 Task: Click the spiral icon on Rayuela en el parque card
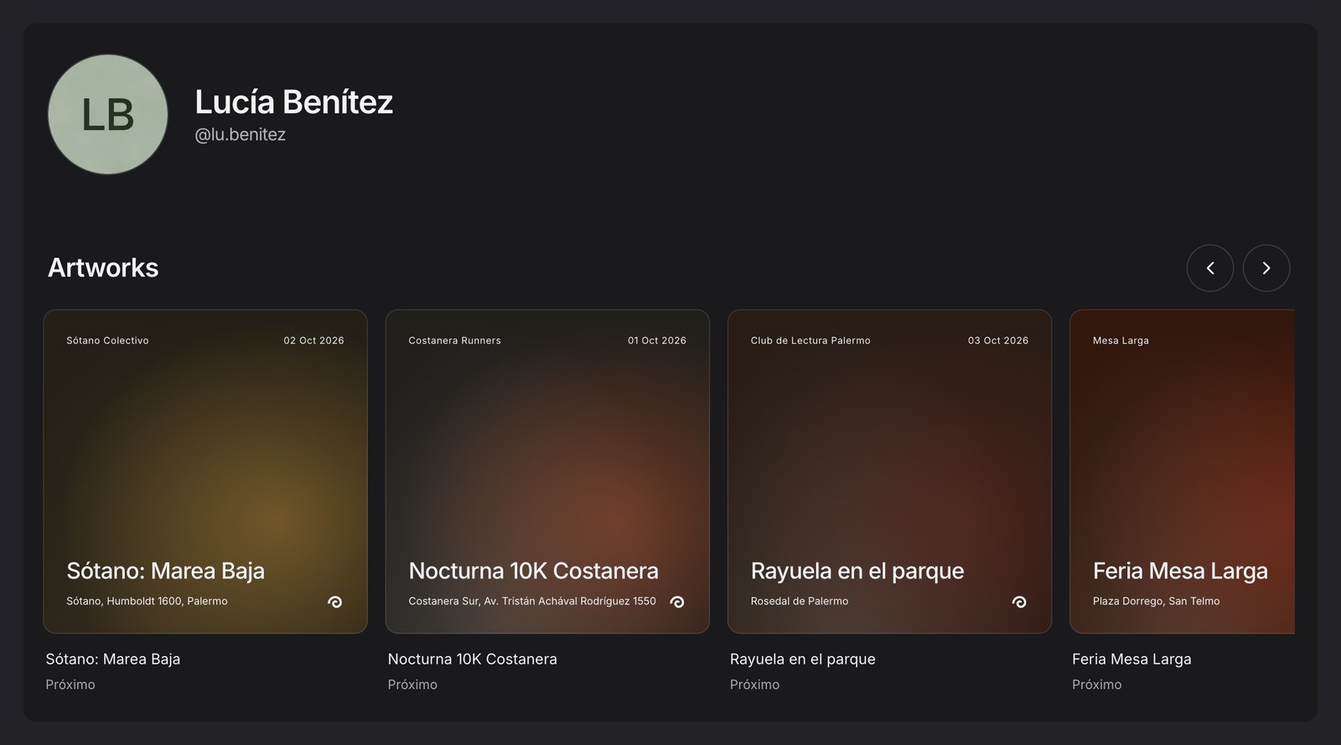click(1019, 602)
